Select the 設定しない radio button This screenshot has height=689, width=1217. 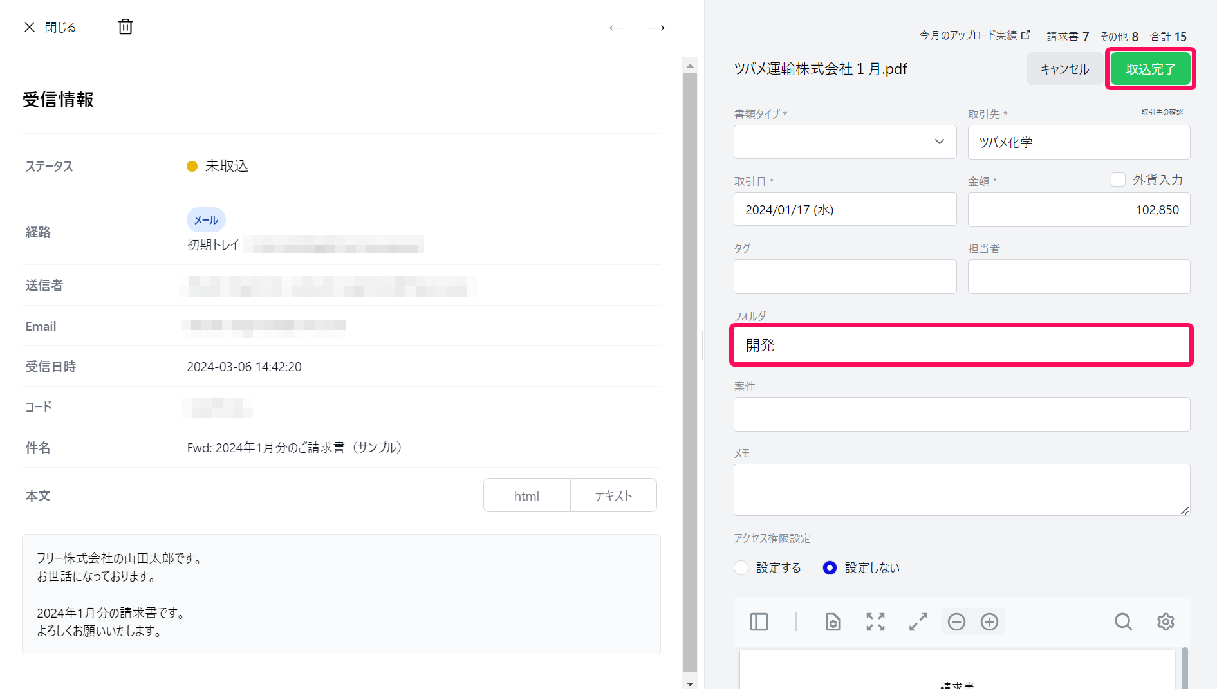point(830,567)
